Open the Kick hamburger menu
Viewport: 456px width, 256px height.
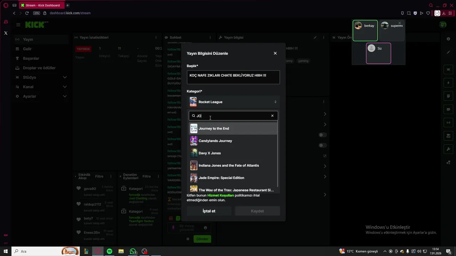click(x=18, y=25)
